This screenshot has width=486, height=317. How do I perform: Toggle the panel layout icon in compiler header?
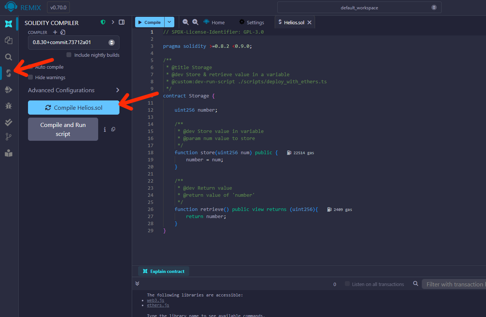[x=121, y=22]
